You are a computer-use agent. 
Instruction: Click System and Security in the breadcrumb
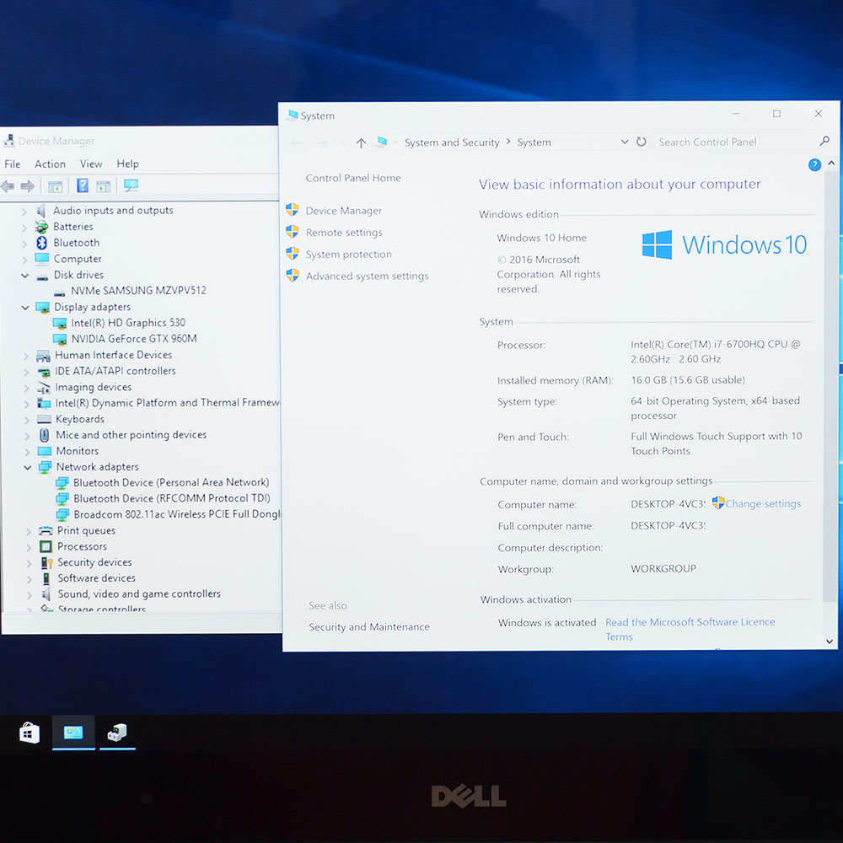click(452, 142)
